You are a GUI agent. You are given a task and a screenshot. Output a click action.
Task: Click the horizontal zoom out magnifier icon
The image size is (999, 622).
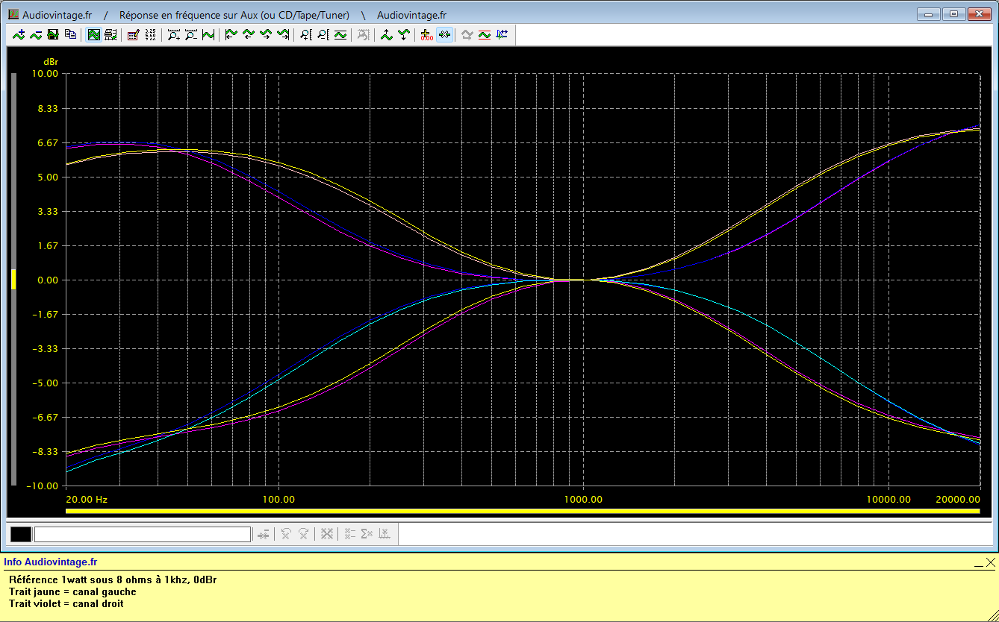pyautogui.click(x=191, y=34)
